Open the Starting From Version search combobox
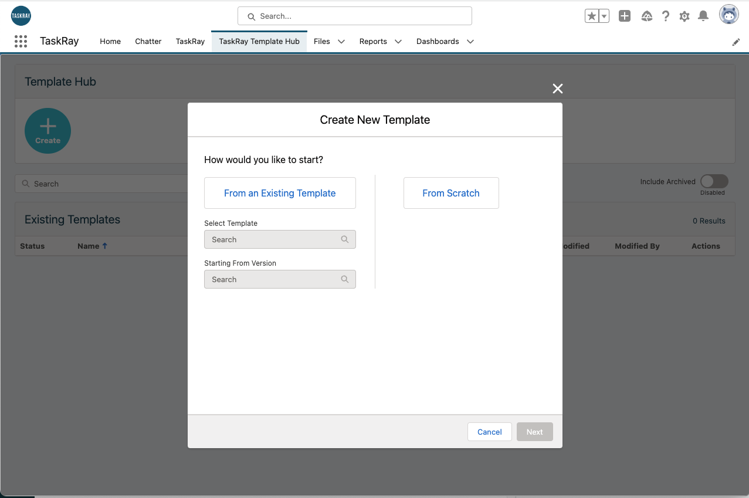The width and height of the screenshot is (749, 498). 280,279
